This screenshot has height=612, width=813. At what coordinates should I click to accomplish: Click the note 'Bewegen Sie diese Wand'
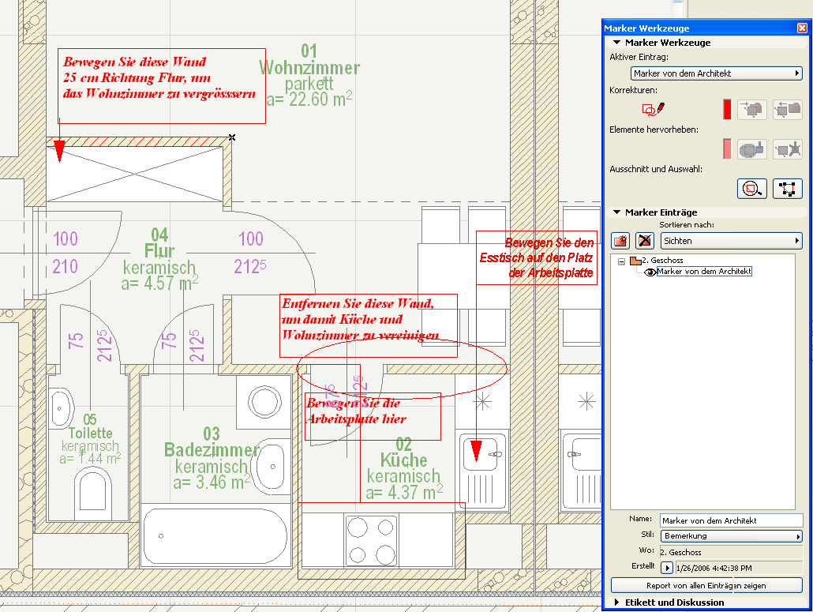(161, 86)
